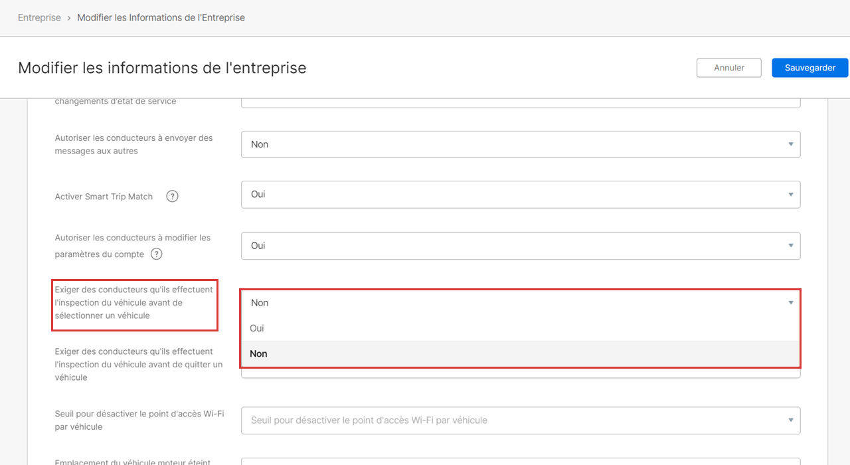Click the Annuler button
The height and width of the screenshot is (465, 850).
click(x=729, y=68)
